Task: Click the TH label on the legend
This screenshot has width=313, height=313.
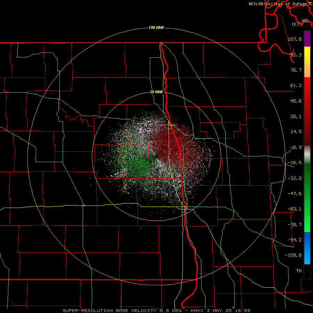Action: 299,271
